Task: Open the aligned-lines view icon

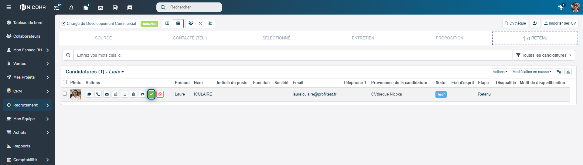Action: point(210,23)
